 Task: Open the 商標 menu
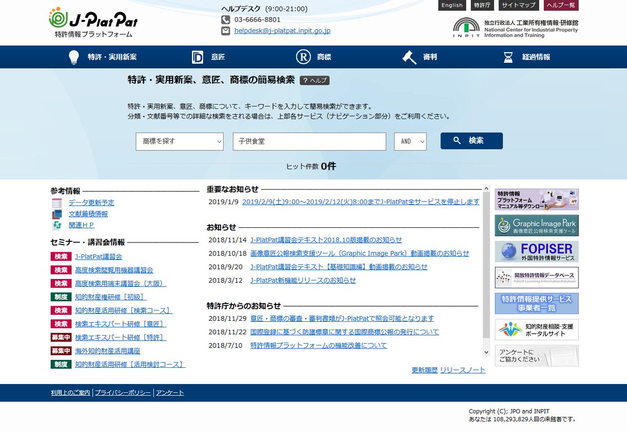pyautogui.click(x=324, y=57)
